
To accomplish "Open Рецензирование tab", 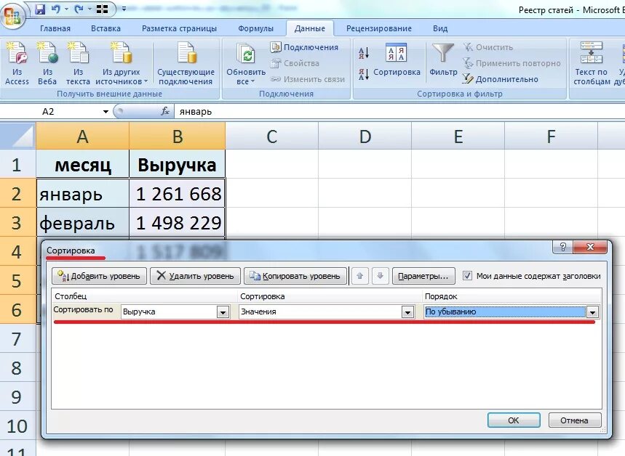I will 378,28.
